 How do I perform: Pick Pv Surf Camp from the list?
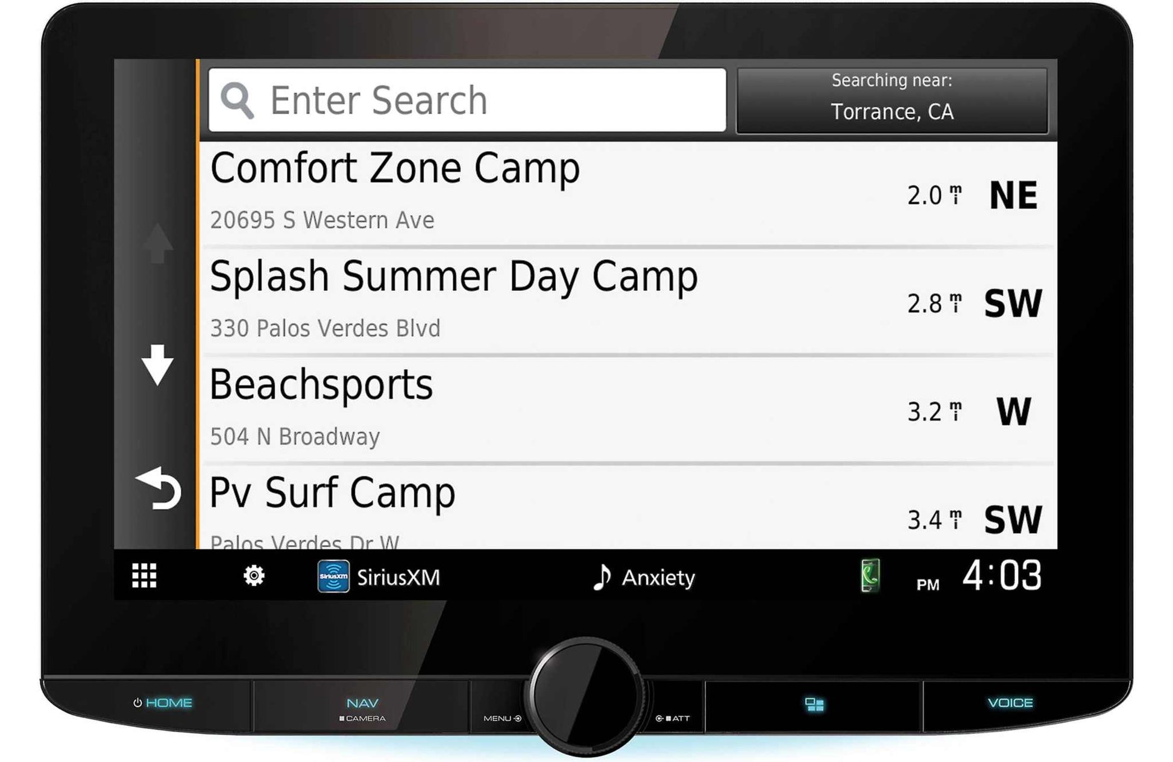tap(627, 507)
